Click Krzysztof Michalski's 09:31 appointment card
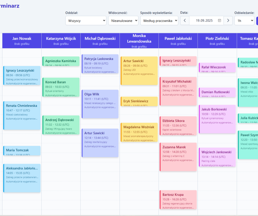This screenshot has height=216, width=258. click(x=178, y=91)
